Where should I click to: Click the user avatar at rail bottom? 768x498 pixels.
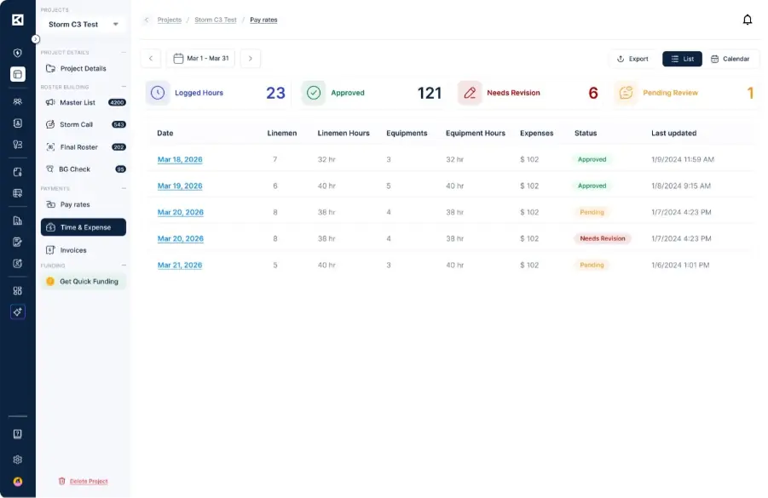pyautogui.click(x=18, y=481)
